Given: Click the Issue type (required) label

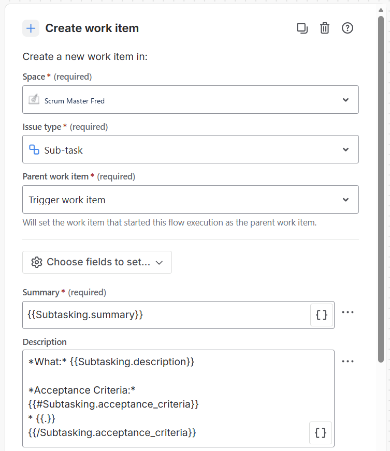Looking at the screenshot, I should click(65, 127).
